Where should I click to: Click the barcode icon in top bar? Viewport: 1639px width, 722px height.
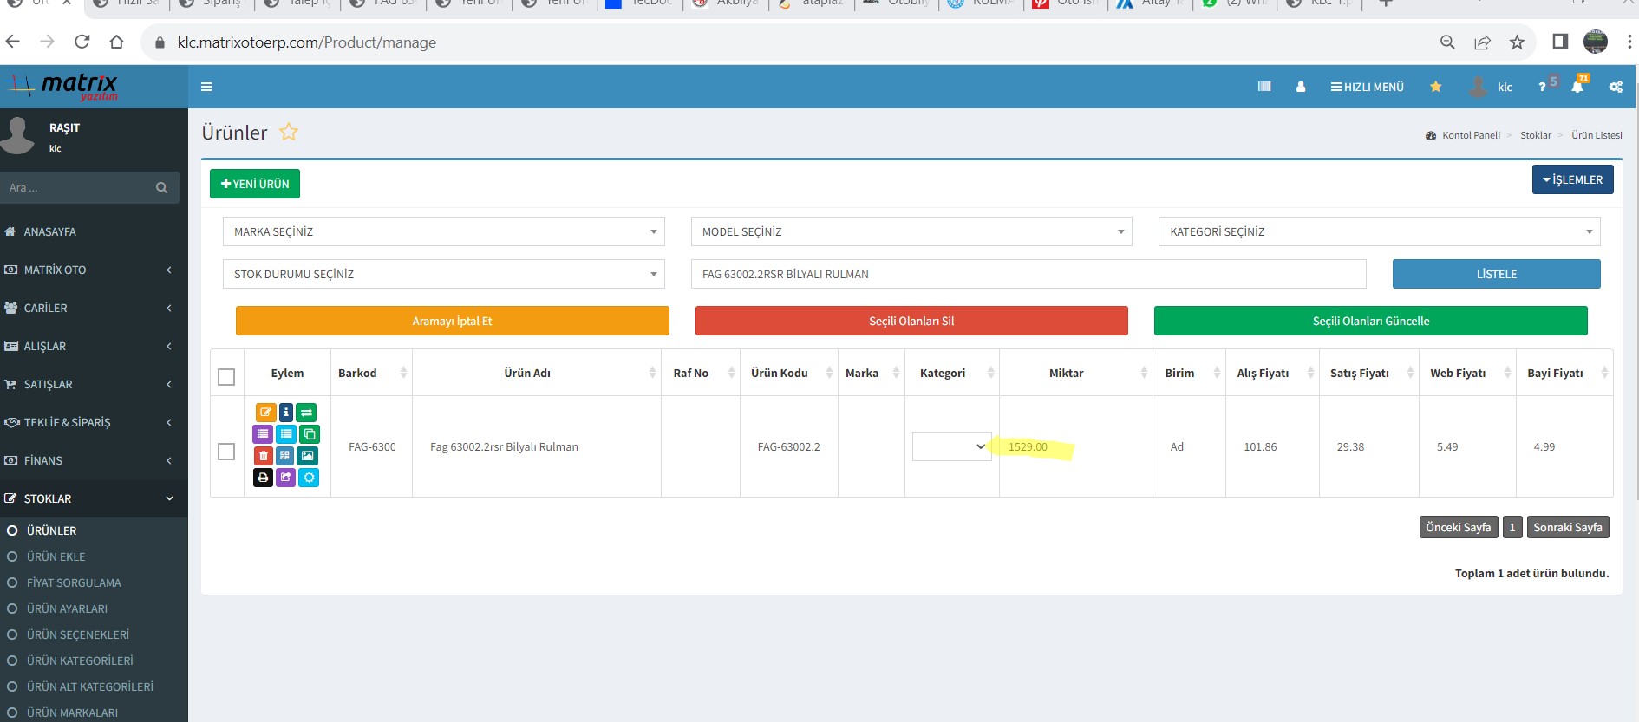1264,87
